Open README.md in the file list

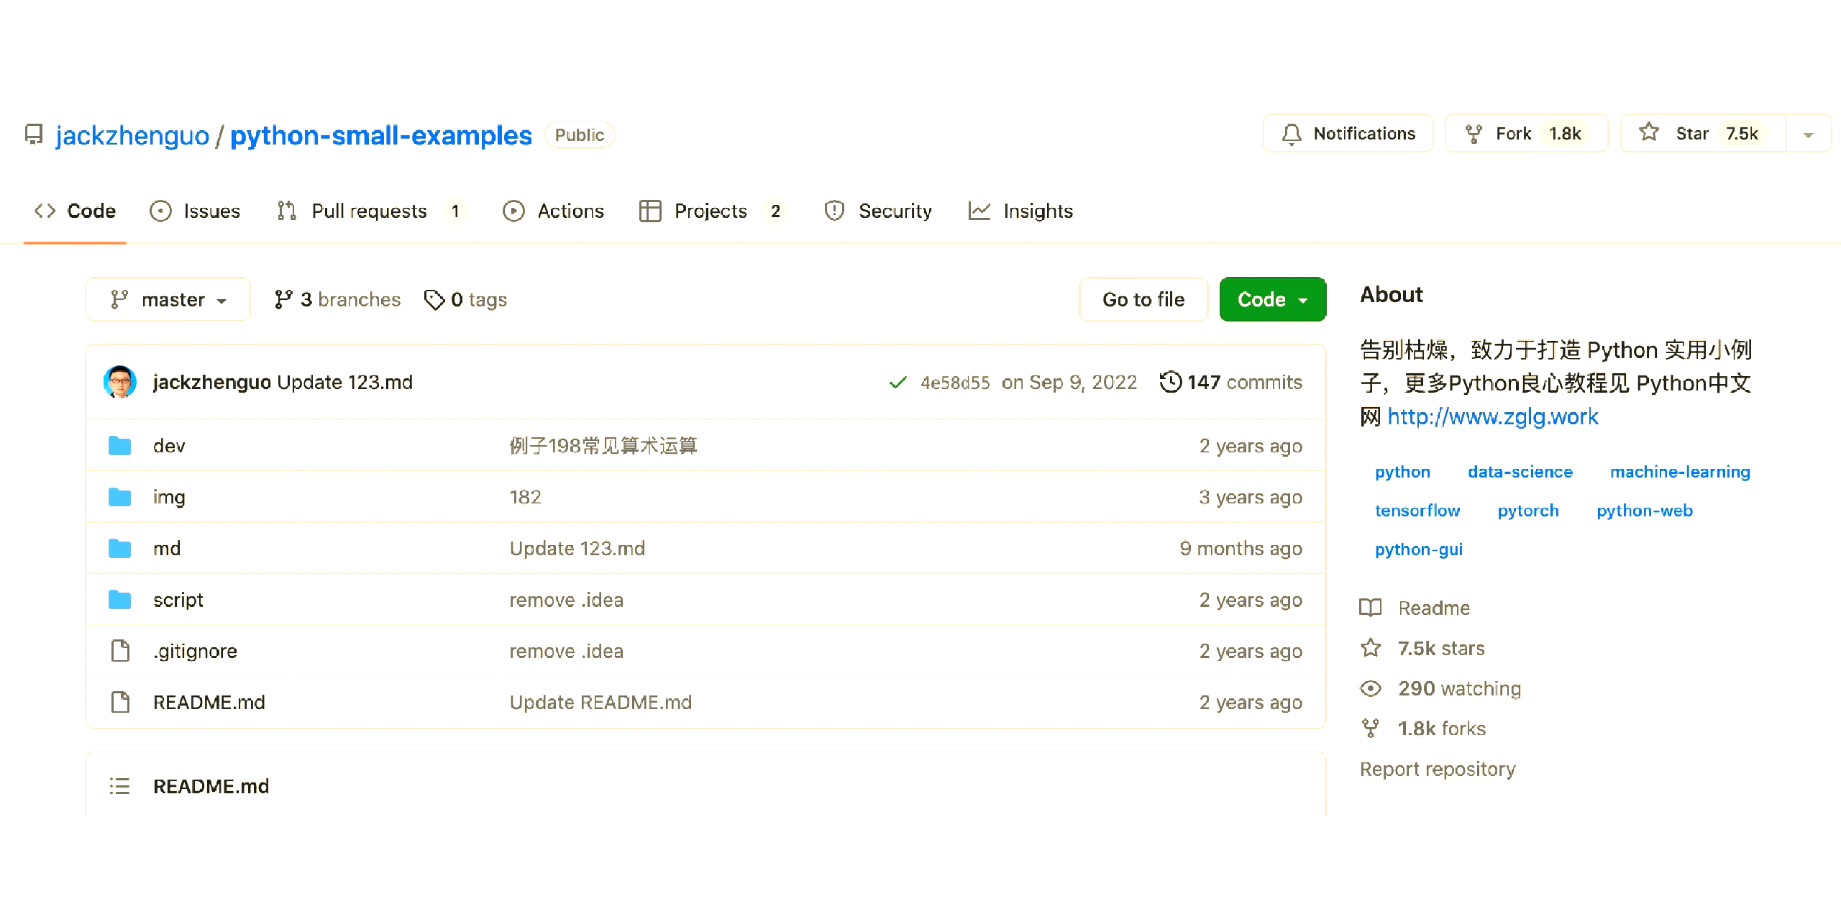(209, 702)
